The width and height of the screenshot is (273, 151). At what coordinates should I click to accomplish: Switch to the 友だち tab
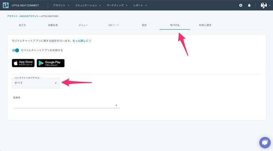click(22, 25)
